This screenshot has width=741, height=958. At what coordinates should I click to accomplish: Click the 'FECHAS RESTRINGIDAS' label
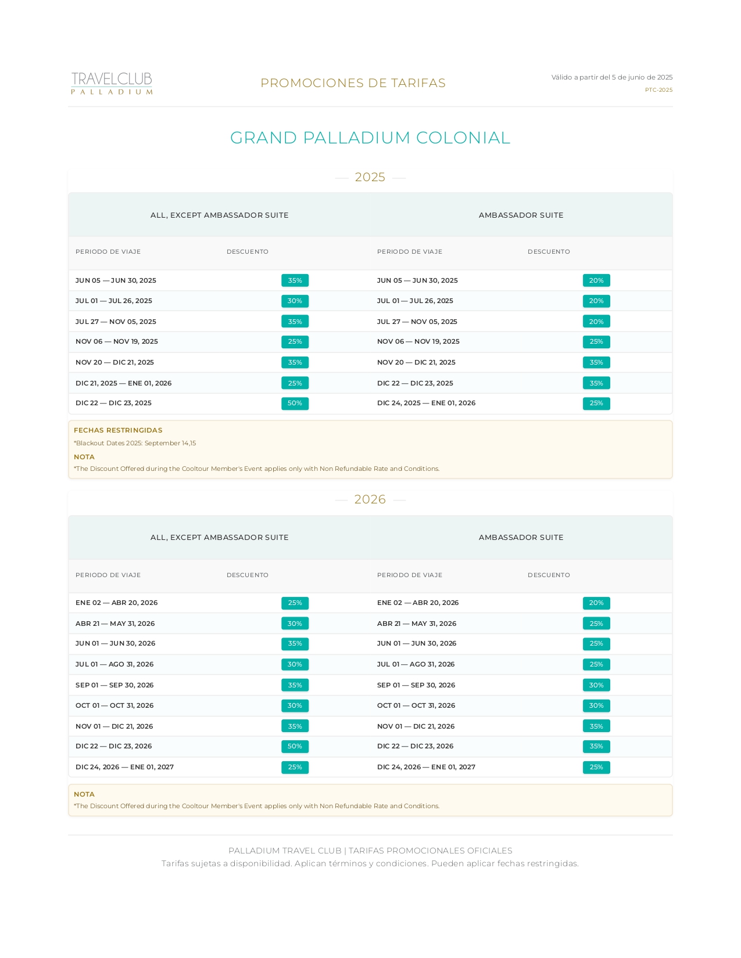point(118,430)
